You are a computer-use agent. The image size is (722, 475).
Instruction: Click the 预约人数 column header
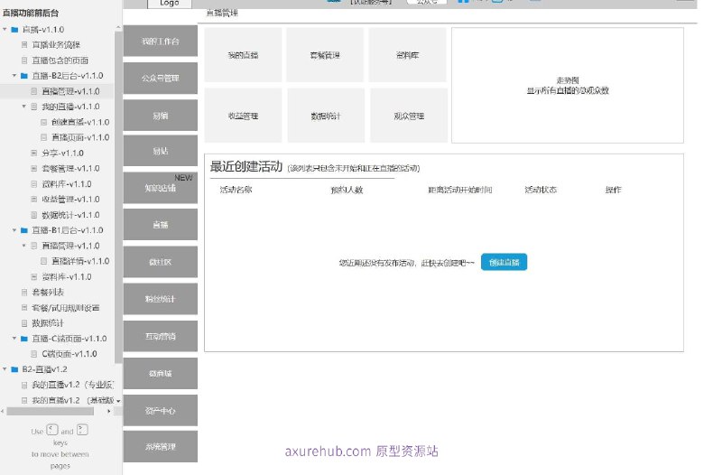tap(347, 190)
